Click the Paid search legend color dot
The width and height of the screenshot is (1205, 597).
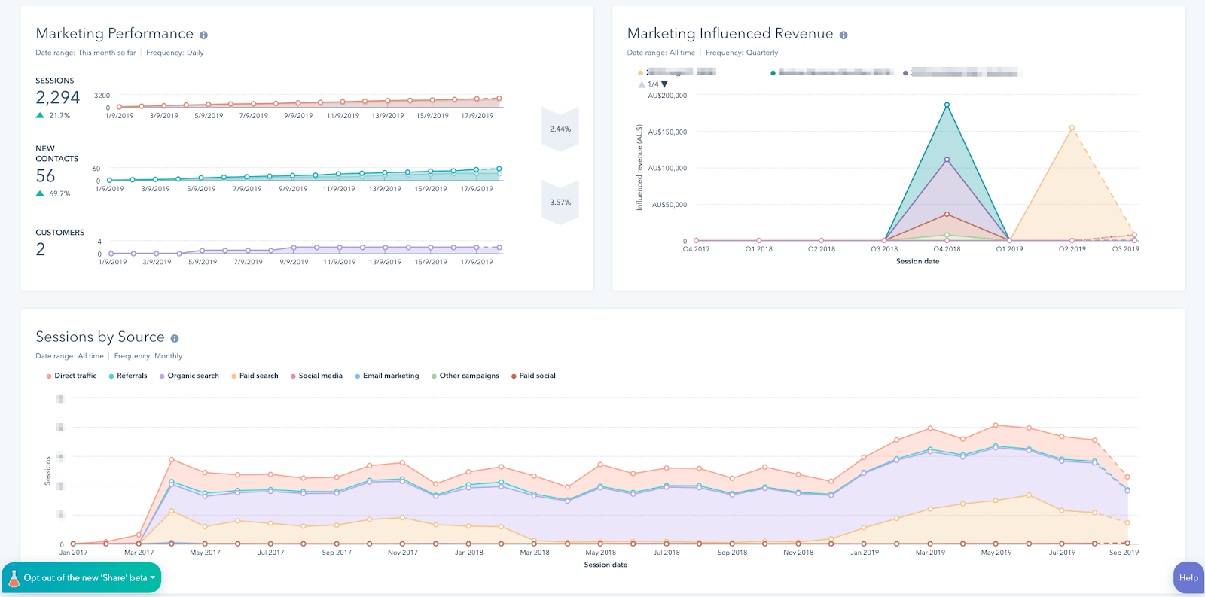click(x=233, y=376)
